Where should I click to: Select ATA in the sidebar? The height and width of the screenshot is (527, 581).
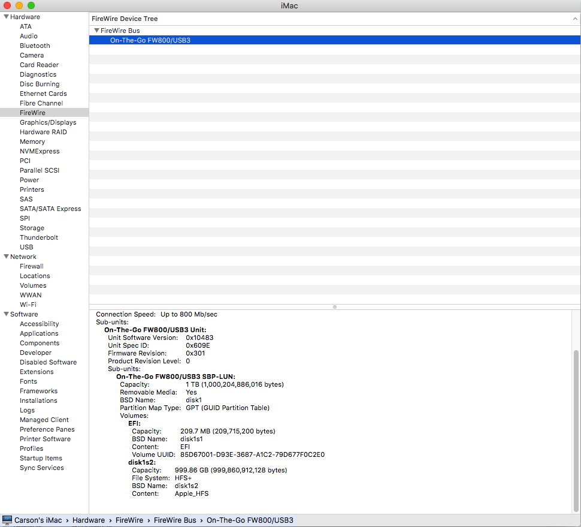tap(26, 26)
